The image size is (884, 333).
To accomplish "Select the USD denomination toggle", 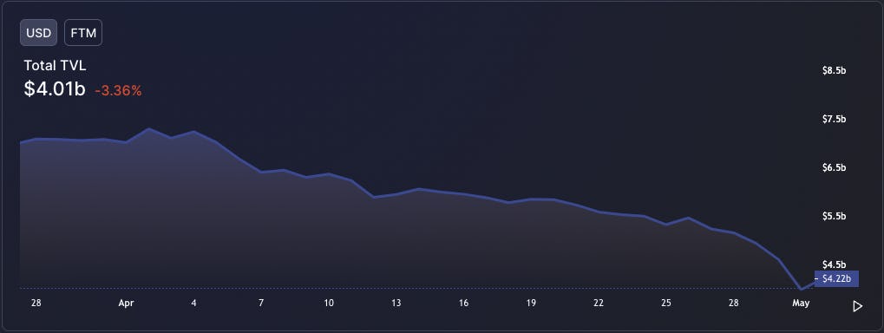I will [39, 33].
